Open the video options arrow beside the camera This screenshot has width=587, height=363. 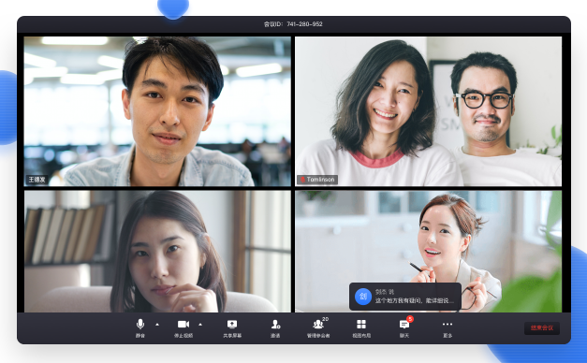tap(200, 325)
